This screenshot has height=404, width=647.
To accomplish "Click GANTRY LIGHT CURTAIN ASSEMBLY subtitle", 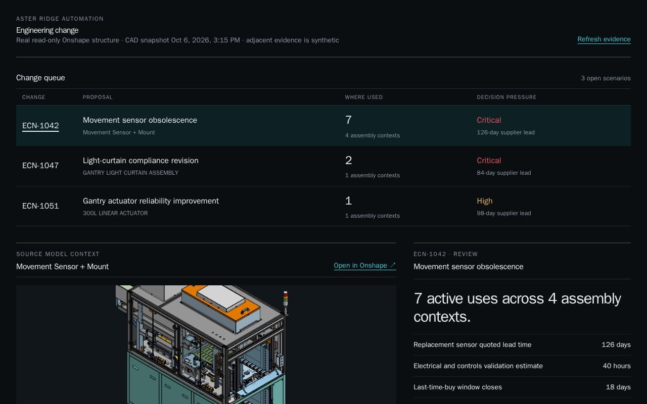I will [x=130, y=173].
